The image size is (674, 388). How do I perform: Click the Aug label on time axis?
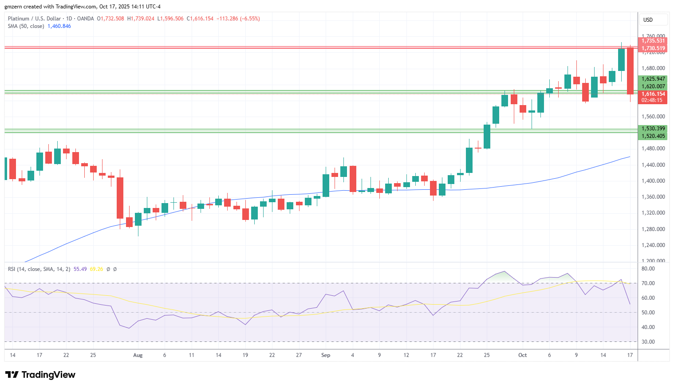[138, 355]
